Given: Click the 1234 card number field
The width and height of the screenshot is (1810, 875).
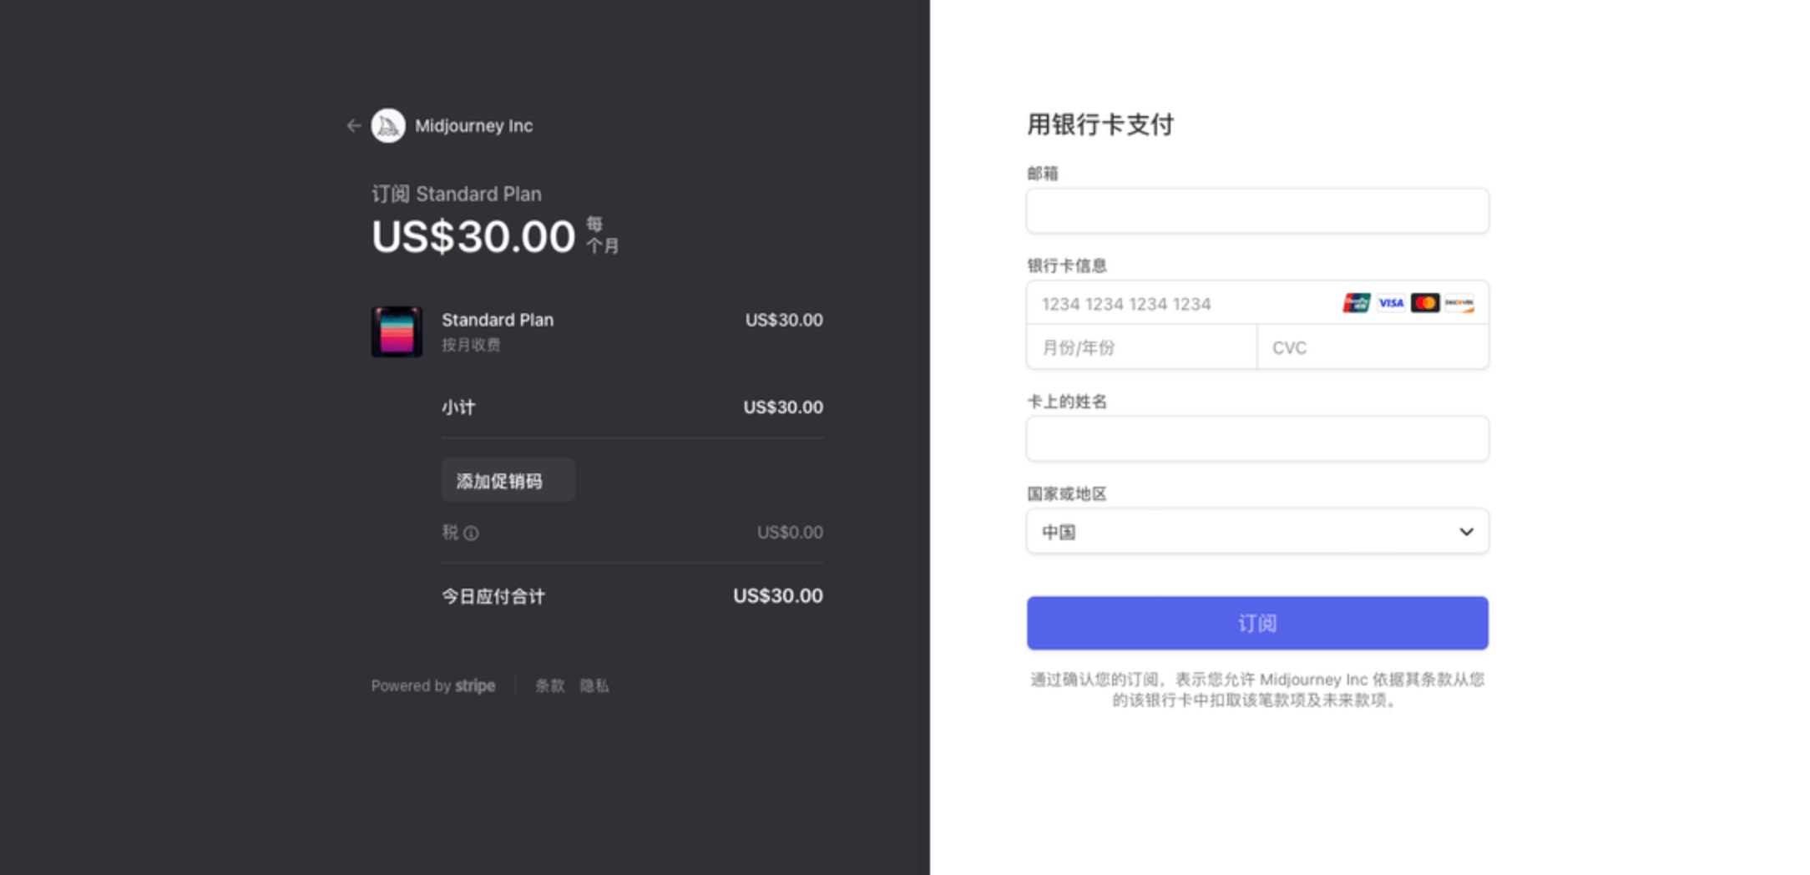Looking at the screenshot, I should (1169, 303).
